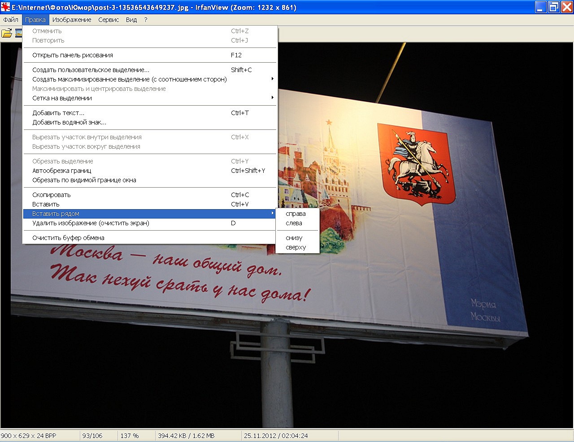This screenshot has width=574, height=442.
Task: Expand Создать максимизированное выделение submenu
Action: [272, 79]
